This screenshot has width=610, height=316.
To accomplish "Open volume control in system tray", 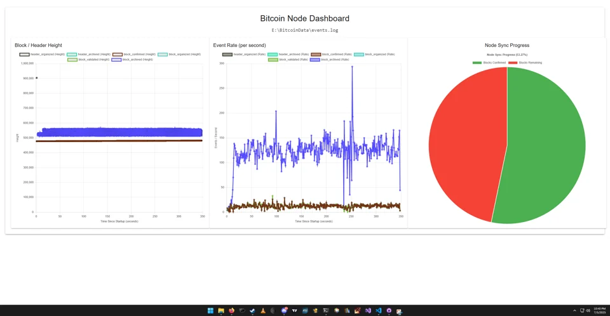I will (588, 310).
